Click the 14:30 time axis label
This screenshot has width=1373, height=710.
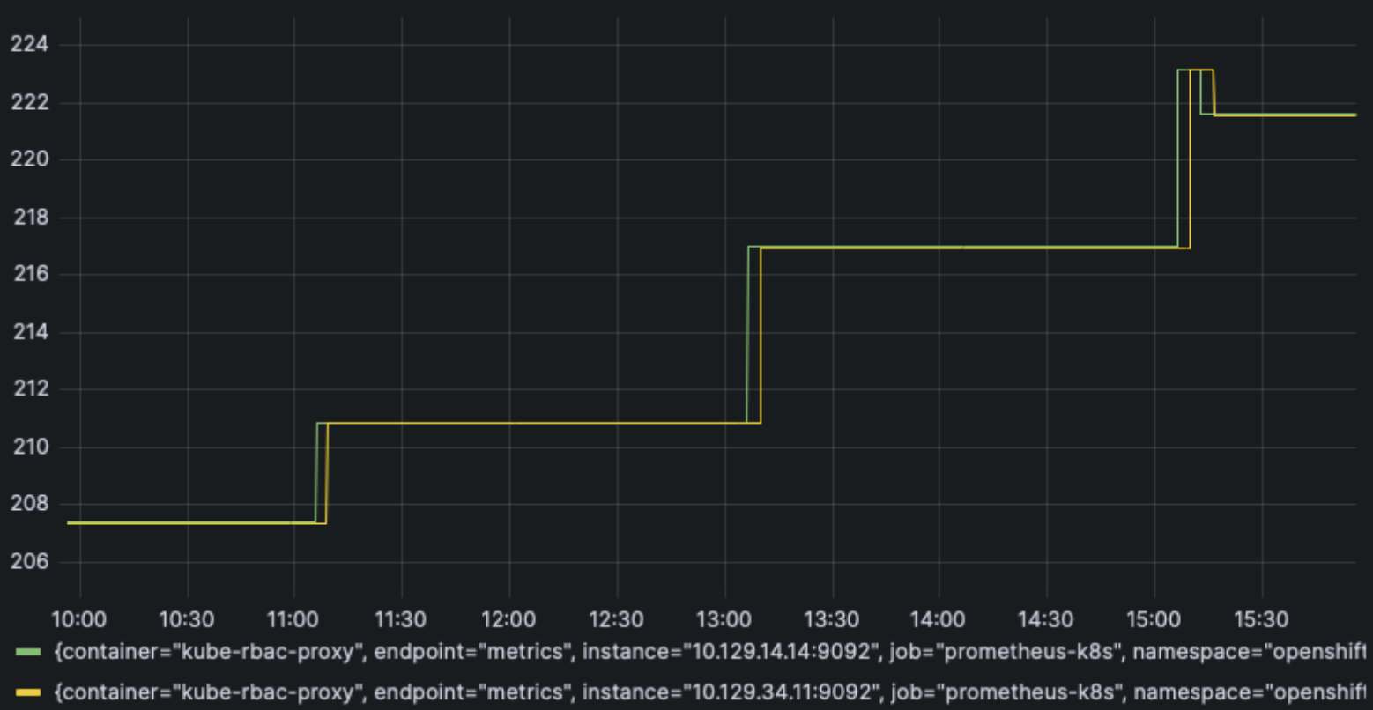coord(1046,619)
